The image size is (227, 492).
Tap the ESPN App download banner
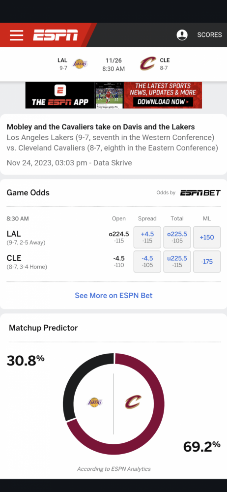[x=113, y=95]
